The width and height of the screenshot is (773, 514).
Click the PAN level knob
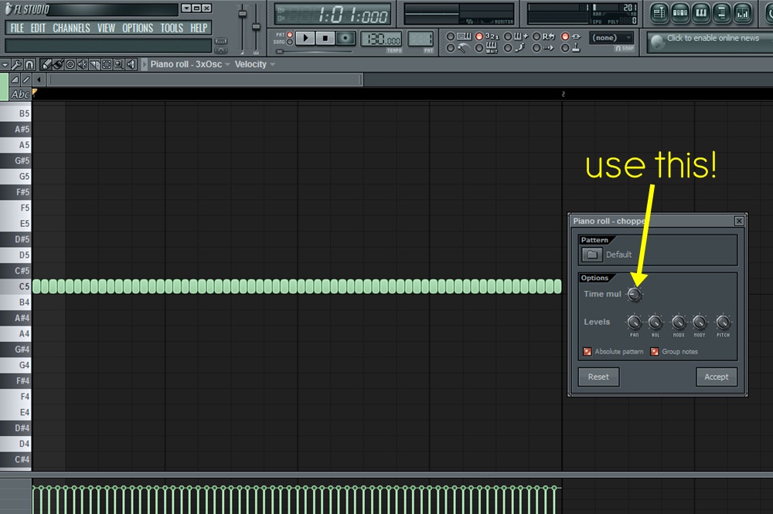[634, 323]
